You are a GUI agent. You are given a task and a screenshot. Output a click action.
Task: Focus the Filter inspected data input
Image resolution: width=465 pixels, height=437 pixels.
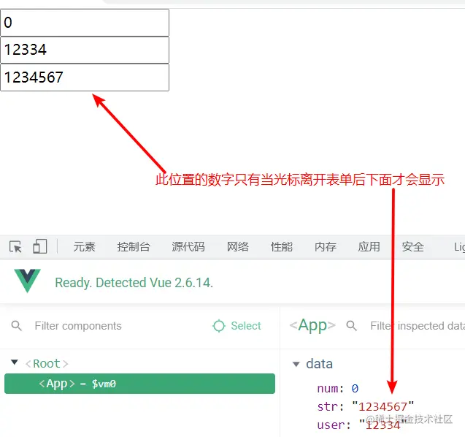[x=418, y=326]
